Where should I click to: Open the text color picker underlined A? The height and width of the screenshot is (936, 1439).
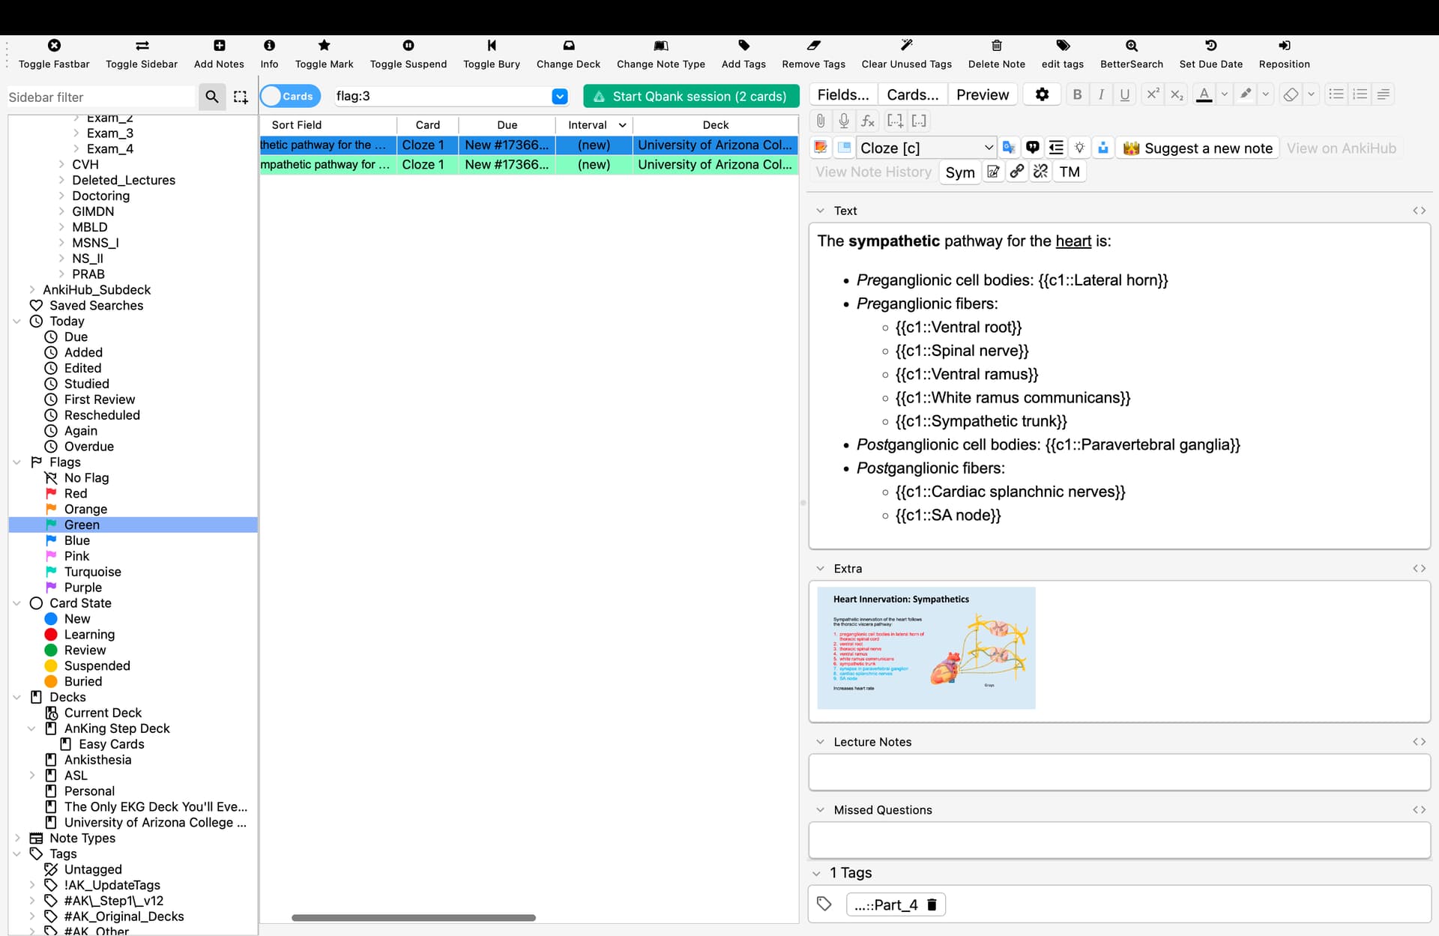coord(1204,94)
